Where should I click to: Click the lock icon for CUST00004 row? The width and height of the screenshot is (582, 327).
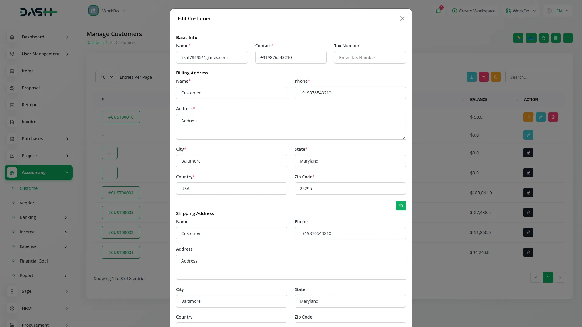528,193
